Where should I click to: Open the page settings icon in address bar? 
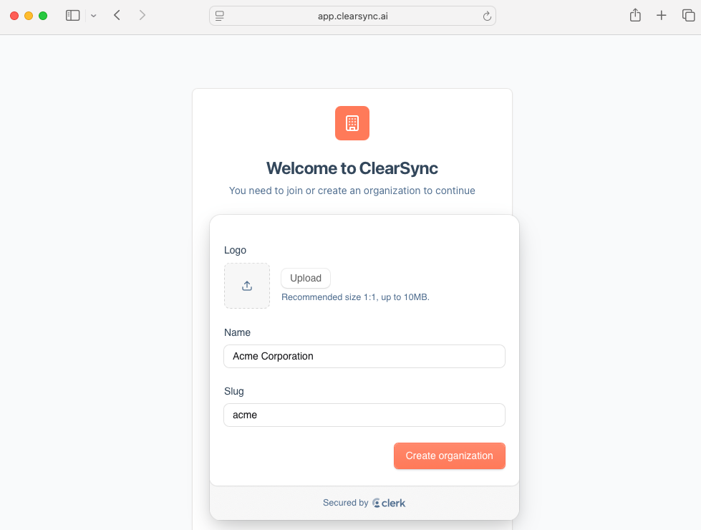(220, 16)
